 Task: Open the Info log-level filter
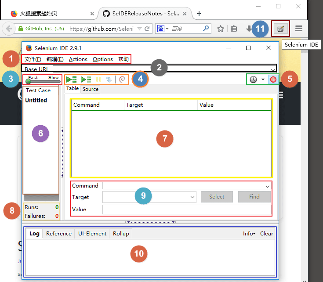(249, 234)
